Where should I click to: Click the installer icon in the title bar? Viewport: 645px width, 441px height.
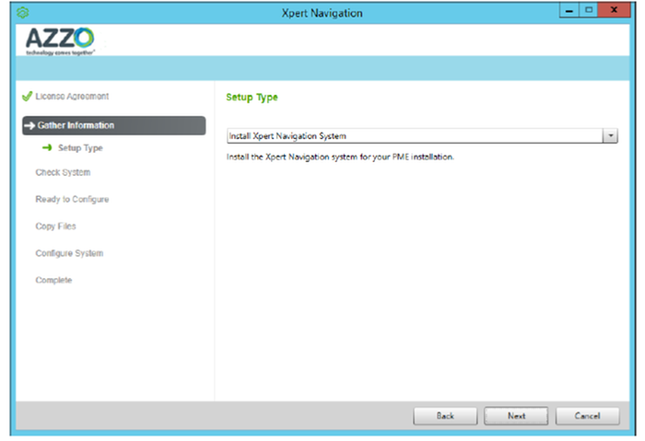click(23, 13)
